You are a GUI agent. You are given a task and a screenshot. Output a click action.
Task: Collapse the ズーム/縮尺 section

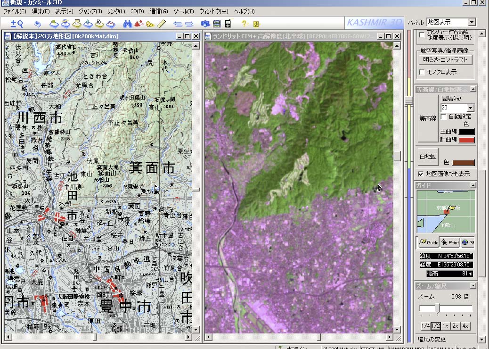coord(473,286)
